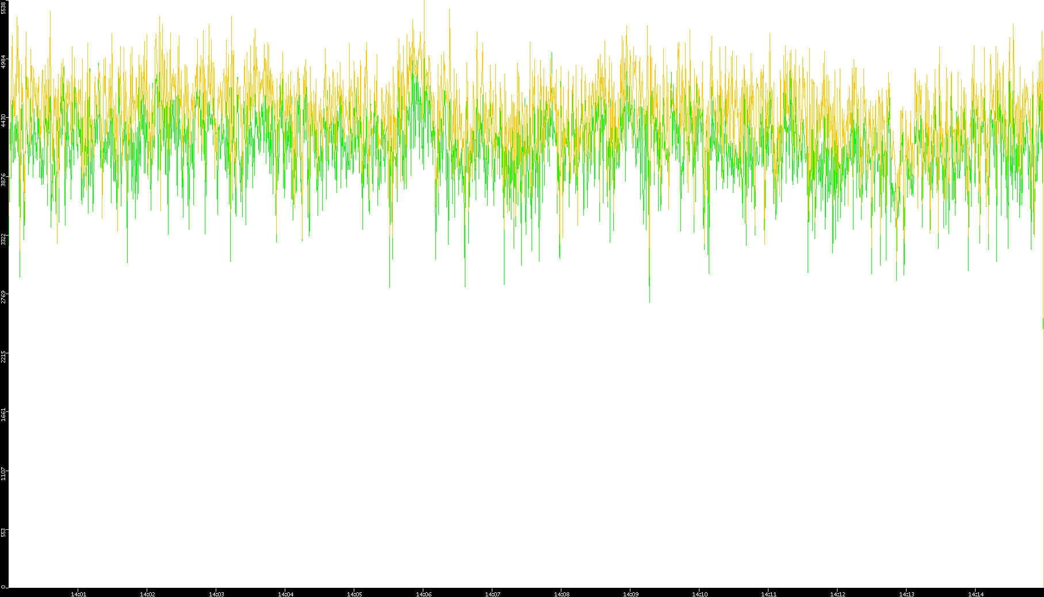This screenshot has width=1044, height=597.
Task: Click the 14:02 time axis label
Action: click(x=147, y=594)
